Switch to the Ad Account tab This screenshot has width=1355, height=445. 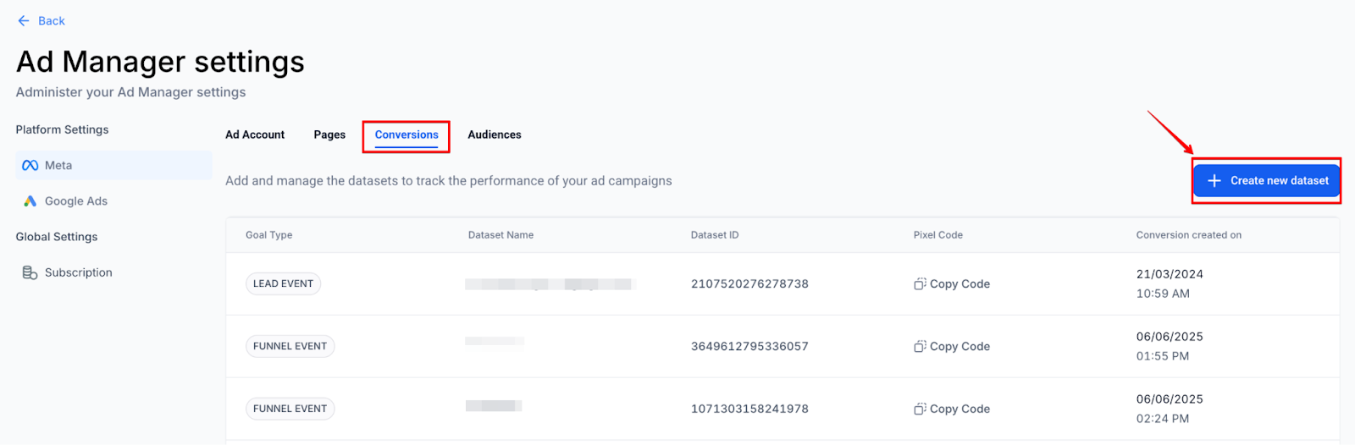point(255,135)
